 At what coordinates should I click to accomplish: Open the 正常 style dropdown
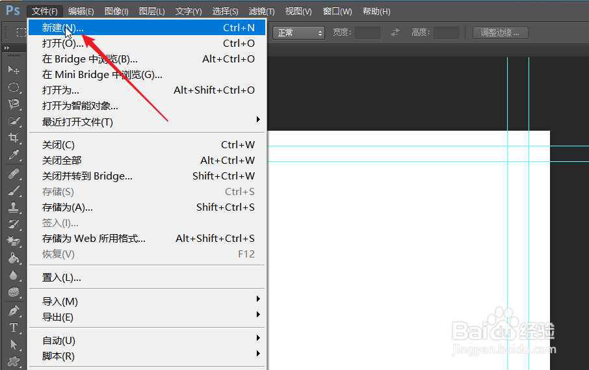point(298,33)
